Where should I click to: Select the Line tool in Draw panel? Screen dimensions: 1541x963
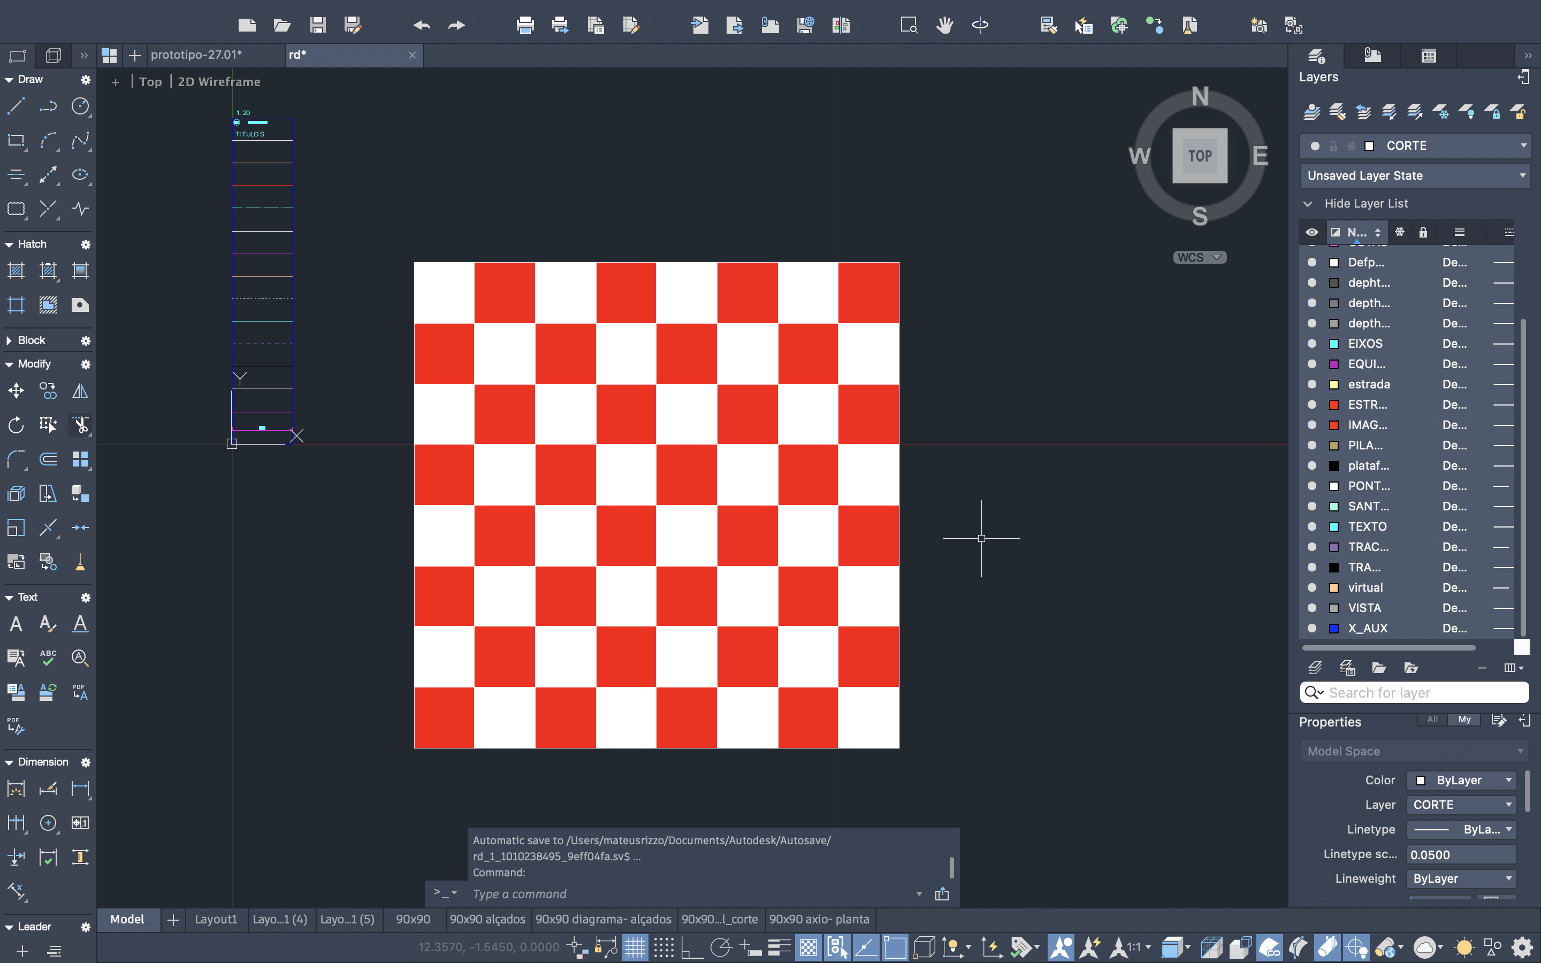(16, 106)
